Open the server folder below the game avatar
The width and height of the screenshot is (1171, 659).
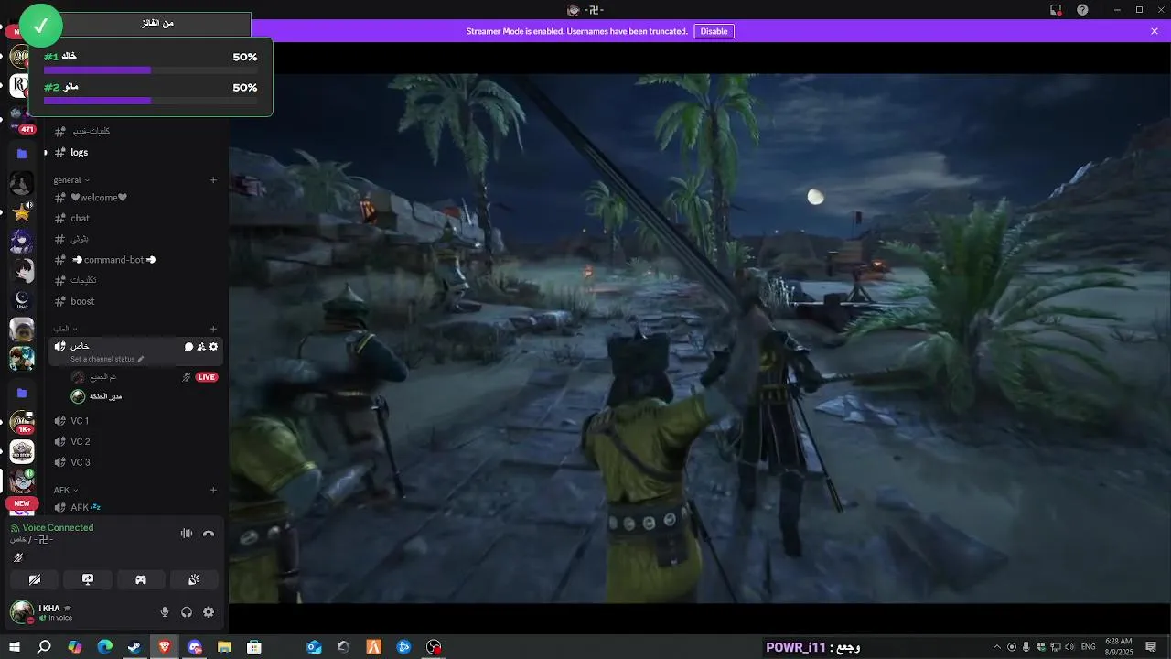[22, 393]
